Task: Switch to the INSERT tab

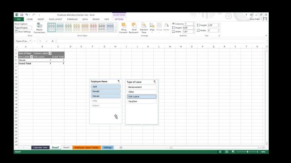Action: [x=41, y=19]
